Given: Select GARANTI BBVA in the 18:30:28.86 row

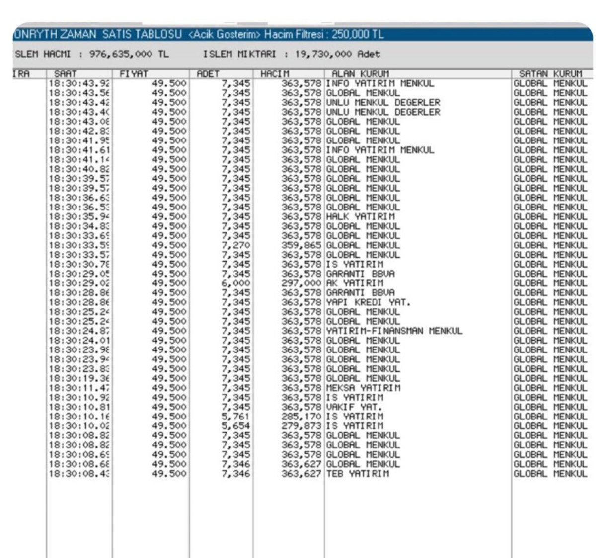Looking at the screenshot, I should coord(361,293).
